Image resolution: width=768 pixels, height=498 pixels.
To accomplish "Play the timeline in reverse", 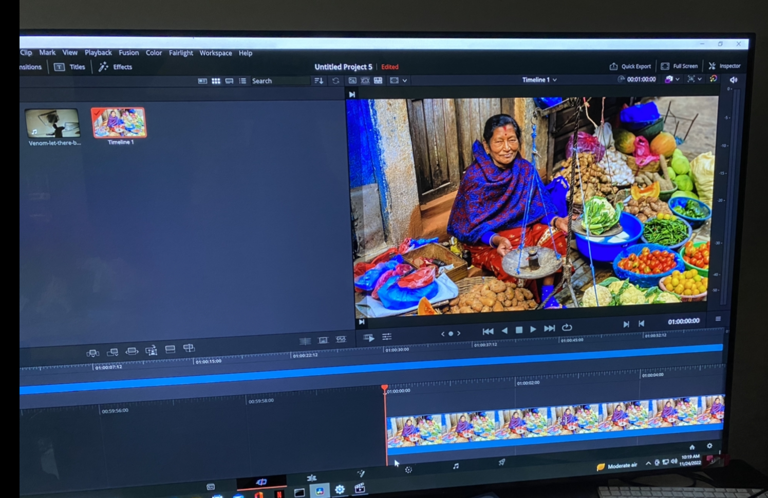I will 504,330.
